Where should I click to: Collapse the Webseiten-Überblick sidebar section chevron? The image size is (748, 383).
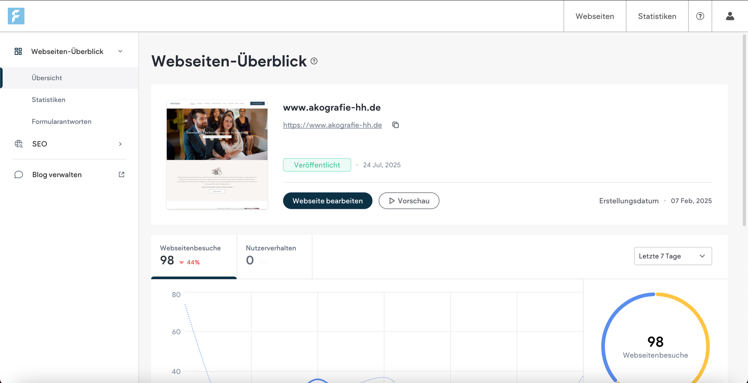coord(120,51)
